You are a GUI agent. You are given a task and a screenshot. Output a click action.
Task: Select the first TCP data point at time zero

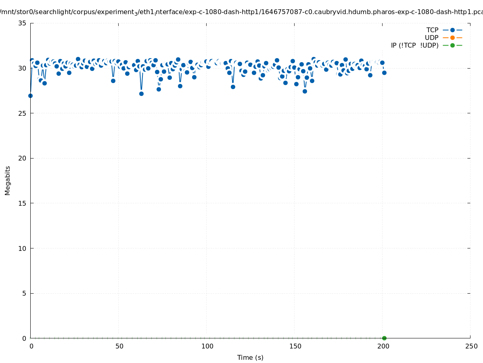tap(30, 96)
